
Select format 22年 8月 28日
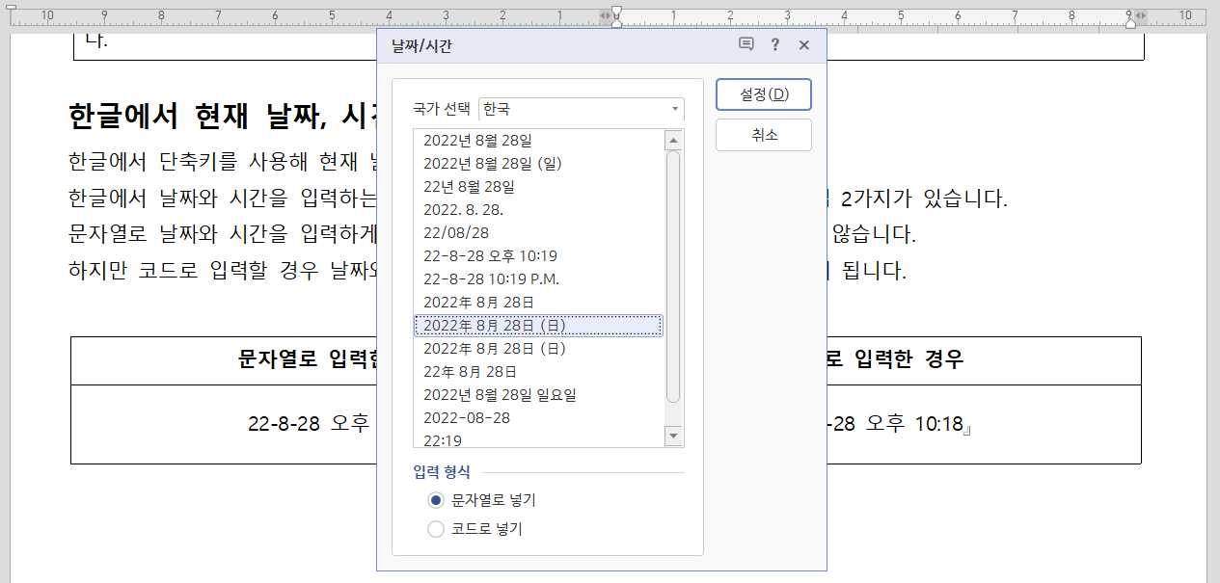point(538,372)
